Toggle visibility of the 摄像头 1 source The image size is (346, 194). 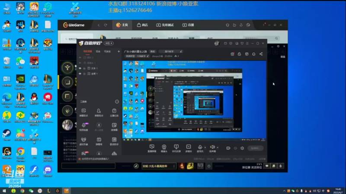(80, 63)
